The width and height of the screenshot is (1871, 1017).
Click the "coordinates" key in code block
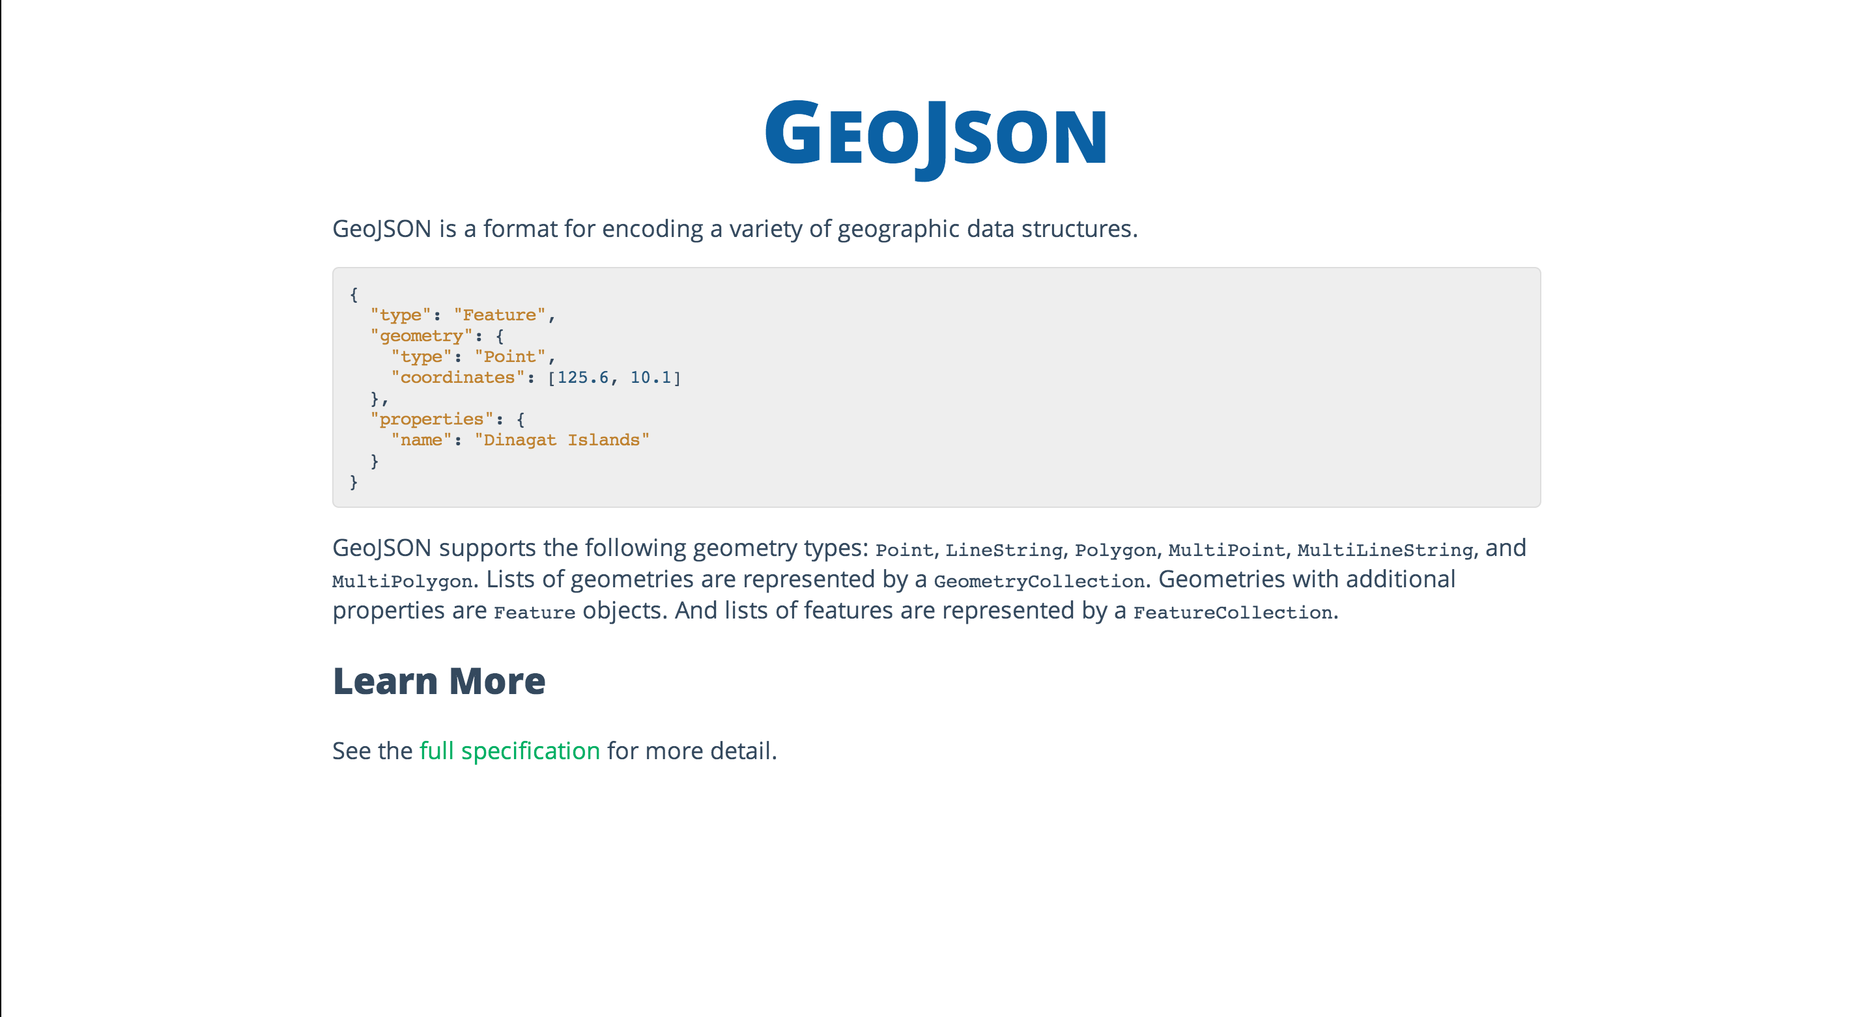(x=457, y=378)
